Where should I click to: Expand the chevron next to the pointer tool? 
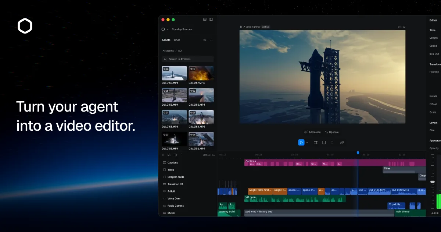pos(307,143)
